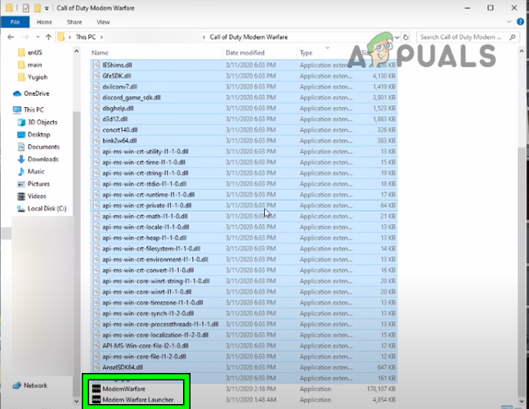Refresh the Call of Duty folder

click(406, 37)
